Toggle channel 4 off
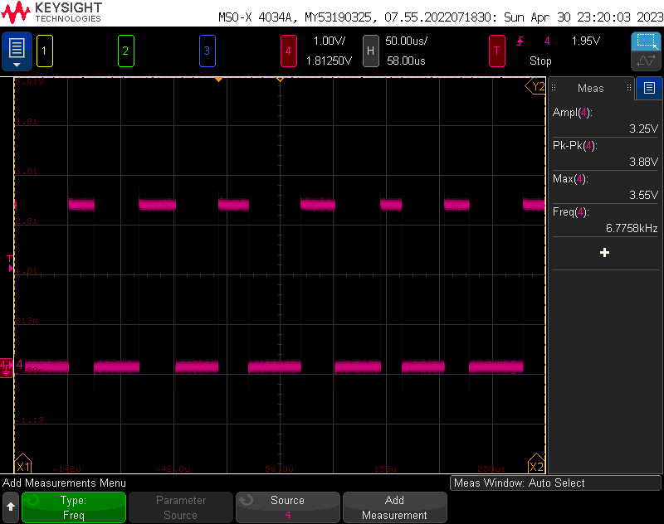 288,51
